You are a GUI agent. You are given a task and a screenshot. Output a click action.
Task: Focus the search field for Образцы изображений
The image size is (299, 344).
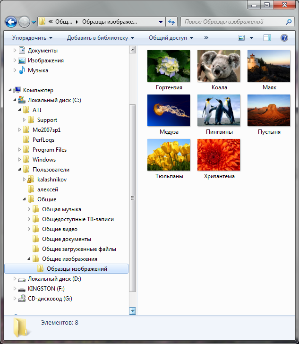click(237, 22)
